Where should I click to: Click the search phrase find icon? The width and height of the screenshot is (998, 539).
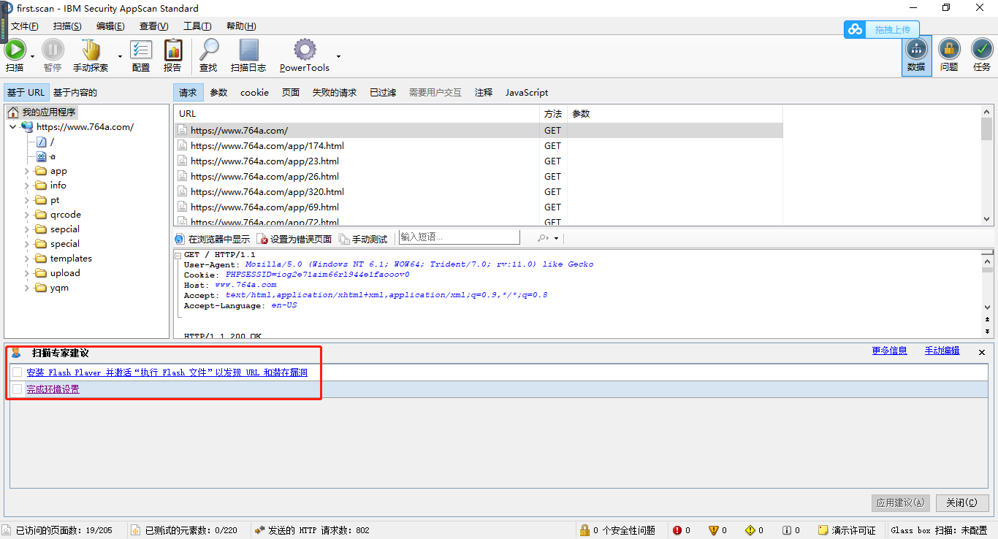[542, 238]
